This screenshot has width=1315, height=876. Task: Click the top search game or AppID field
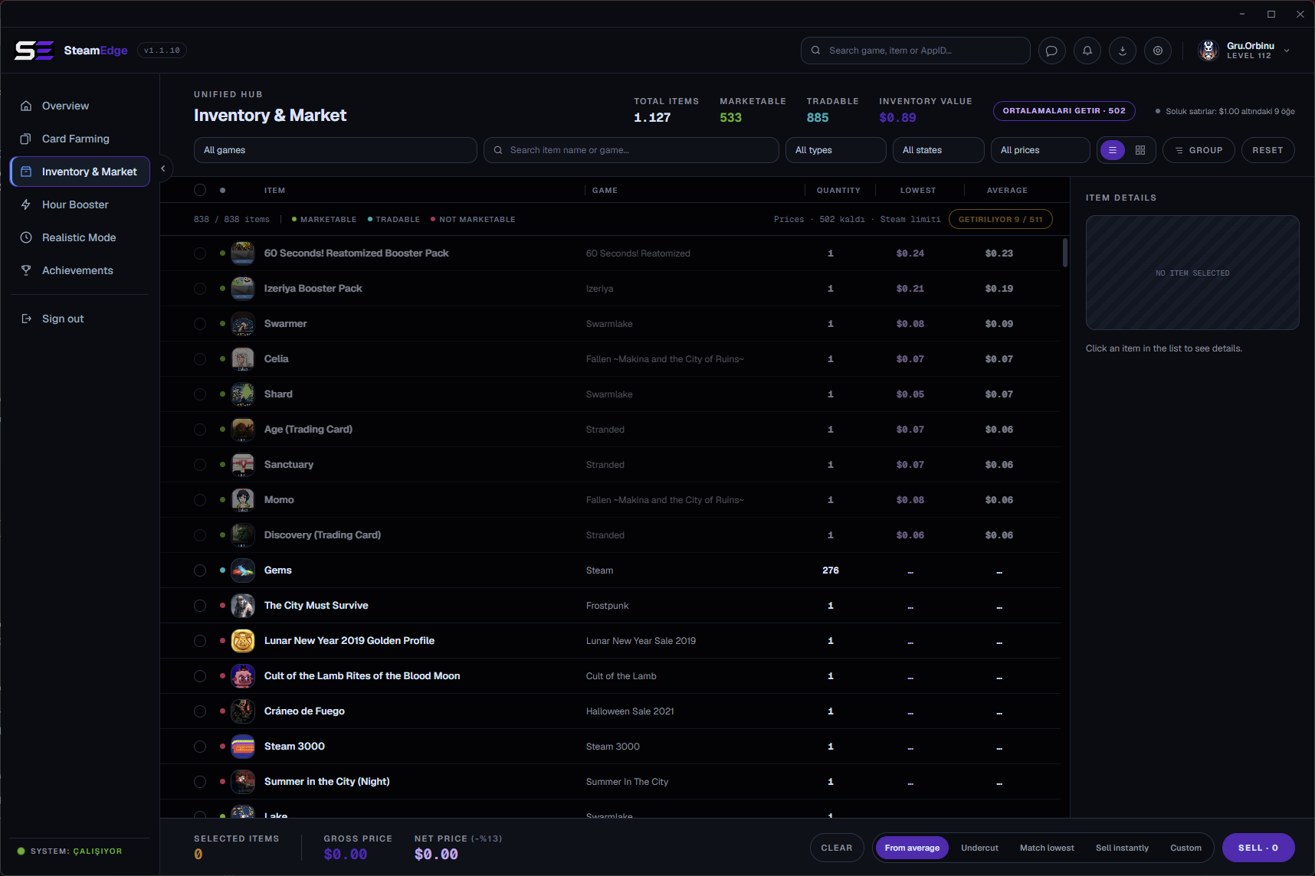916,51
